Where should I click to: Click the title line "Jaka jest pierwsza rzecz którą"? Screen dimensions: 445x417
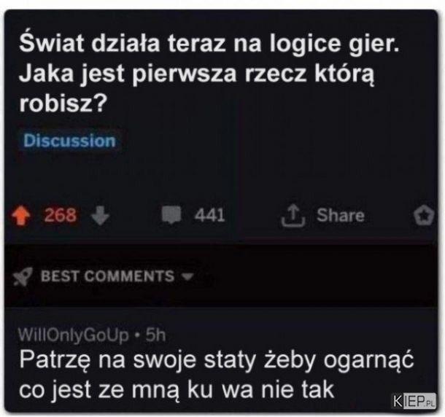[197, 74]
